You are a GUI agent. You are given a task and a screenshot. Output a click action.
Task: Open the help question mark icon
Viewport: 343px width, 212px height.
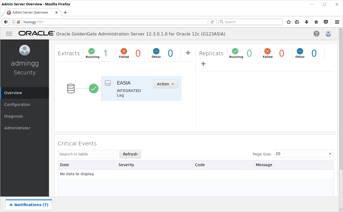(317, 34)
